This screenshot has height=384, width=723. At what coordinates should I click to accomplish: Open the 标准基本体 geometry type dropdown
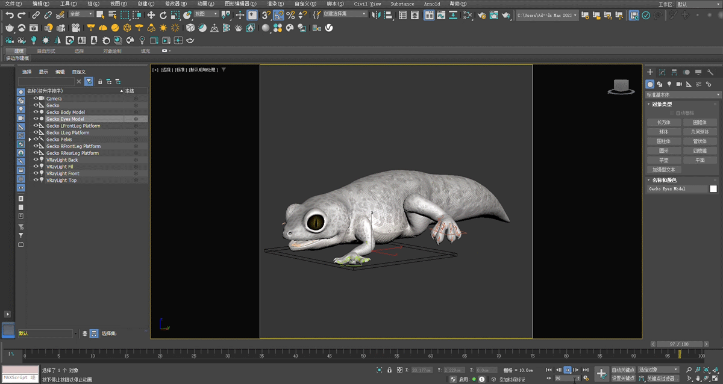click(683, 94)
